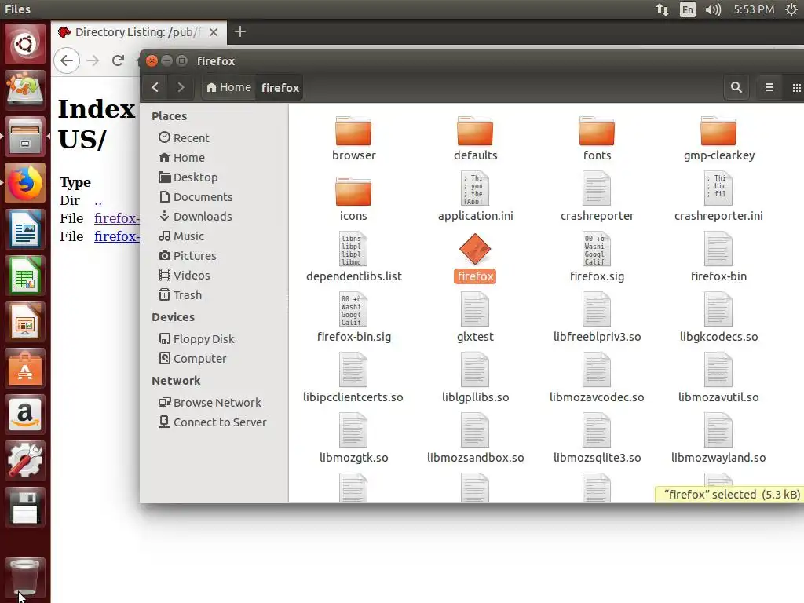Open System Settings from launcher

click(24, 460)
